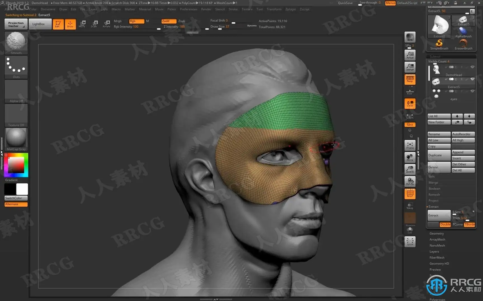Screen dimensions: 483x301
Task: Activate the Move transform tool in top toolbar
Action: point(82,24)
